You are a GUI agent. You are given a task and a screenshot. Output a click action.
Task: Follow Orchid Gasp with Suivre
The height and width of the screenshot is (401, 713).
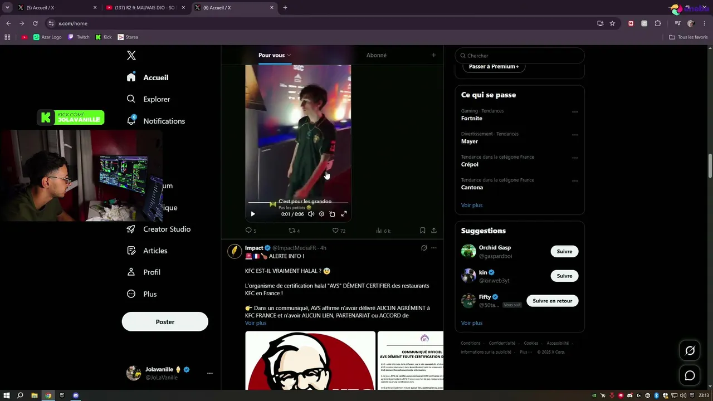point(564,251)
